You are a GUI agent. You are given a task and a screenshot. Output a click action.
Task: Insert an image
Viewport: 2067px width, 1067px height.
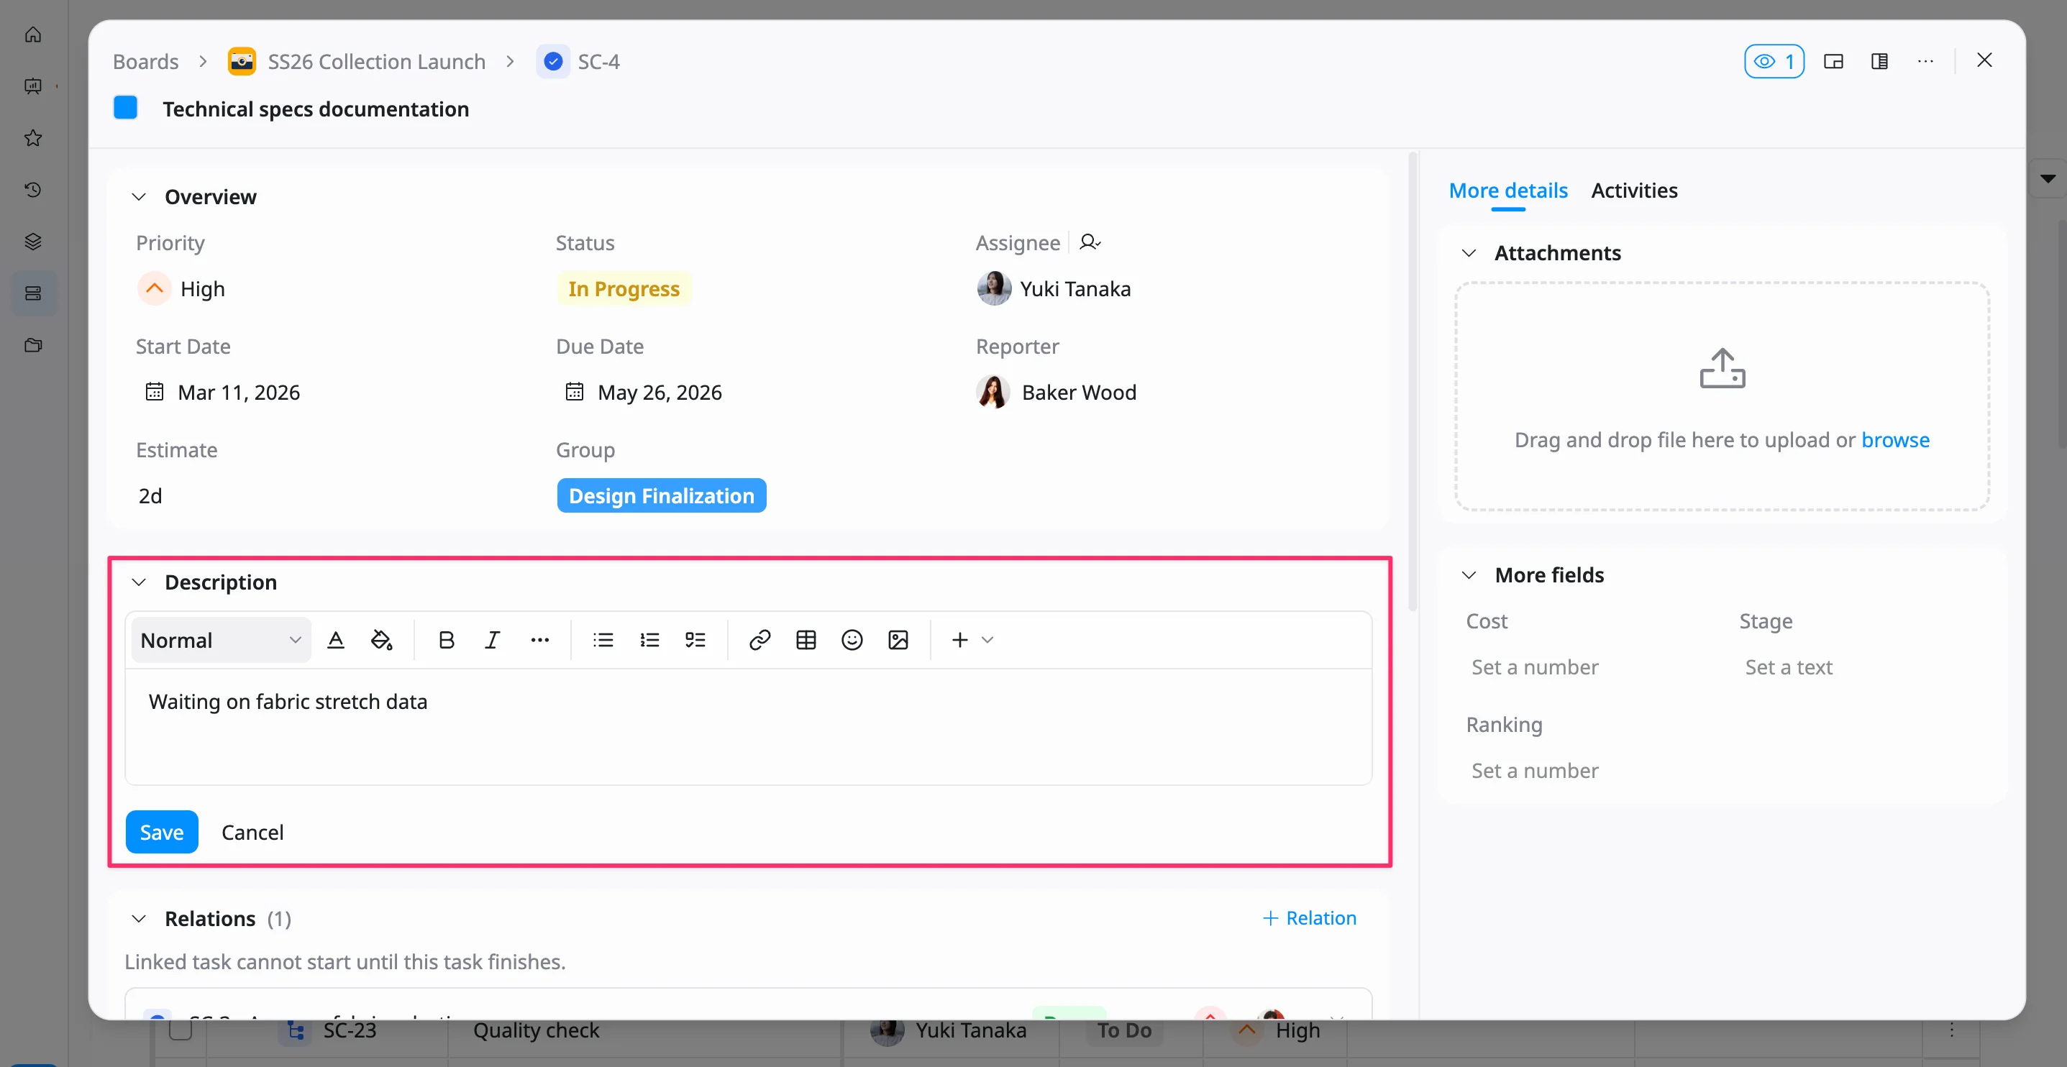click(x=898, y=639)
